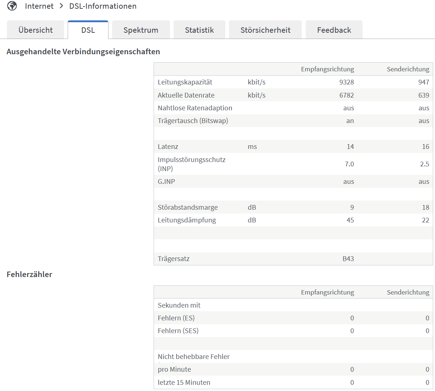
Task: Select the latency value 16
Action: tap(426, 146)
